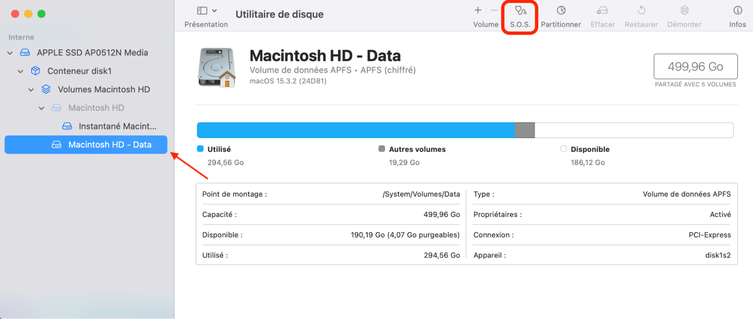Image resolution: width=753 pixels, height=319 pixels.
Task: Click the Volumes Macintosh HD stack icon
Action: 46,89
